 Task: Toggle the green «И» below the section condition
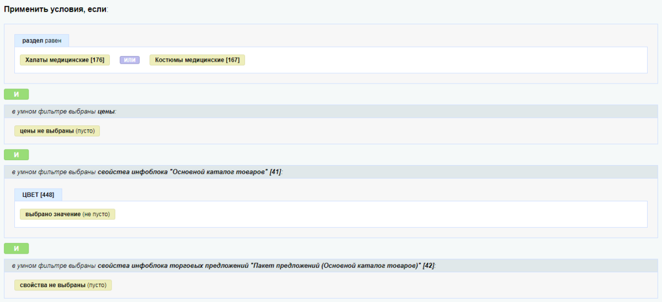click(16, 94)
